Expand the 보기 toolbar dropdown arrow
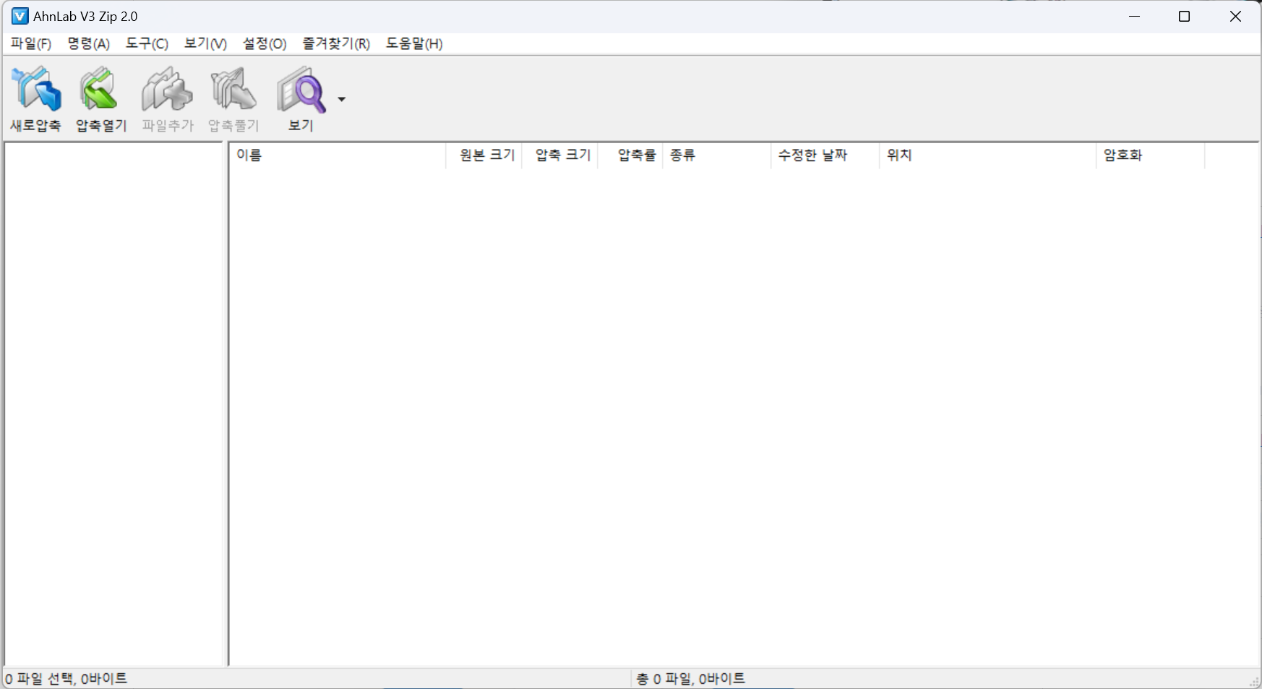The height and width of the screenshot is (689, 1262). coord(341,99)
